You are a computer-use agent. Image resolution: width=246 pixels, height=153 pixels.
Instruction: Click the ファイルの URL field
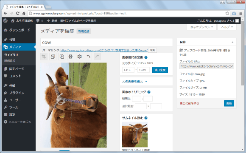tap(207, 66)
